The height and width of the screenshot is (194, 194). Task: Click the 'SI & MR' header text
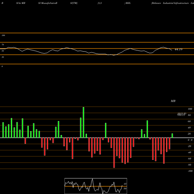21,3
